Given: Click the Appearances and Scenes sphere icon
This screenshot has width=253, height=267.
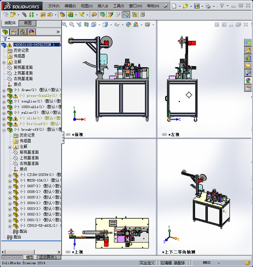Looking at the screenshot, I should (248, 80).
